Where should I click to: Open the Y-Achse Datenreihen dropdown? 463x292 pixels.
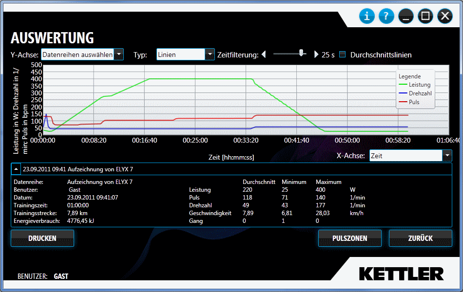tap(118, 55)
